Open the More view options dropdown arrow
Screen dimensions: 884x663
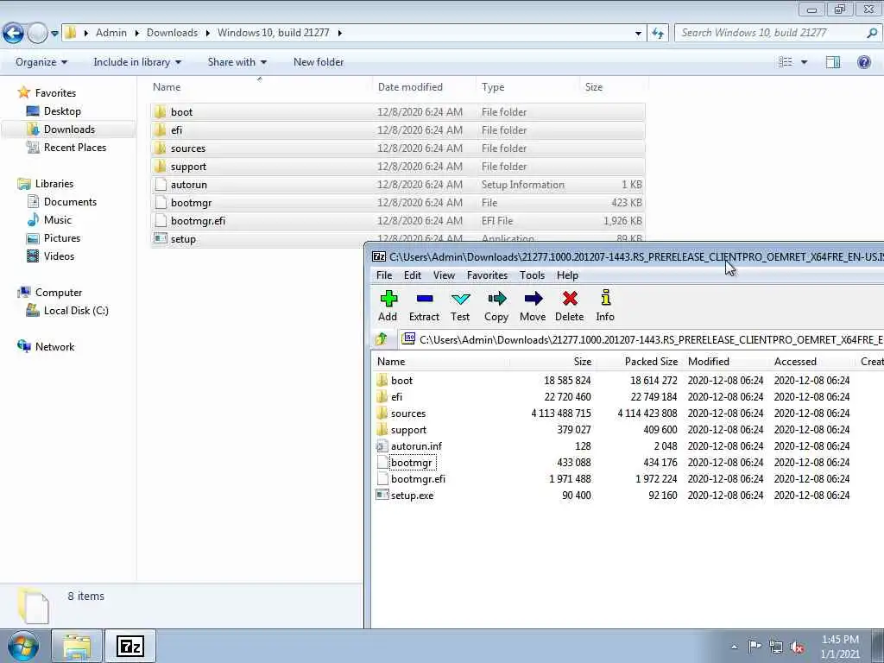(x=804, y=62)
